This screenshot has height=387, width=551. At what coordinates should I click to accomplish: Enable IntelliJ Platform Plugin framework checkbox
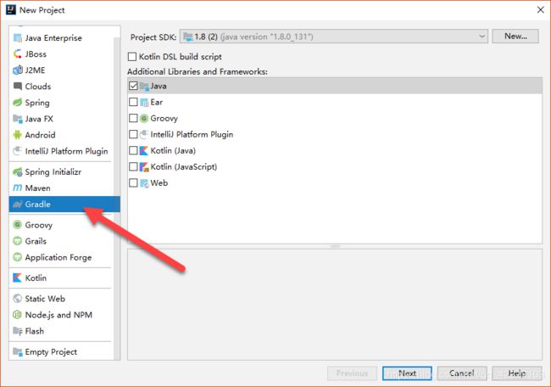(x=133, y=134)
